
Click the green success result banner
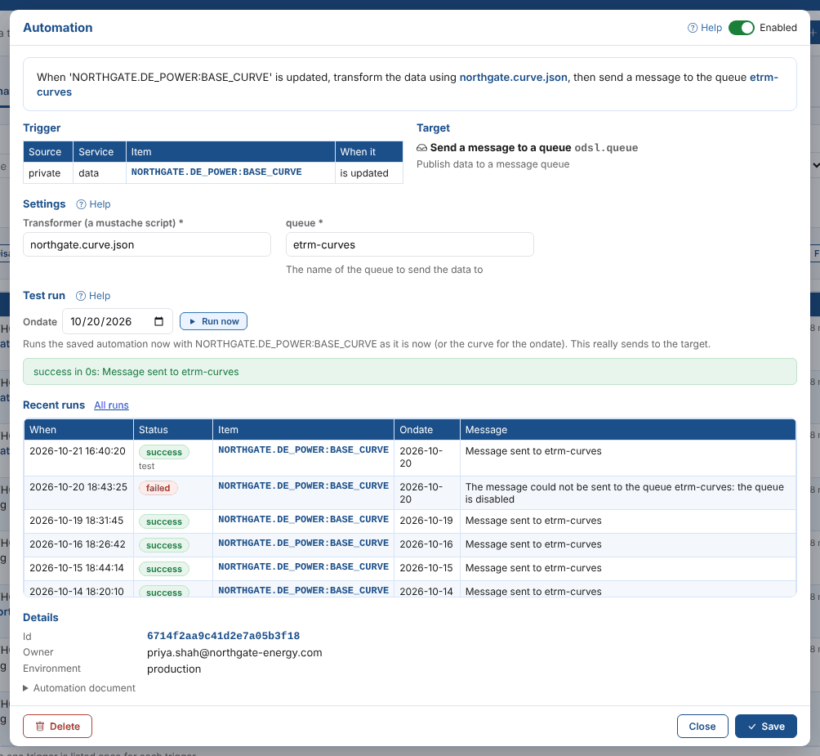coord(409,371)
